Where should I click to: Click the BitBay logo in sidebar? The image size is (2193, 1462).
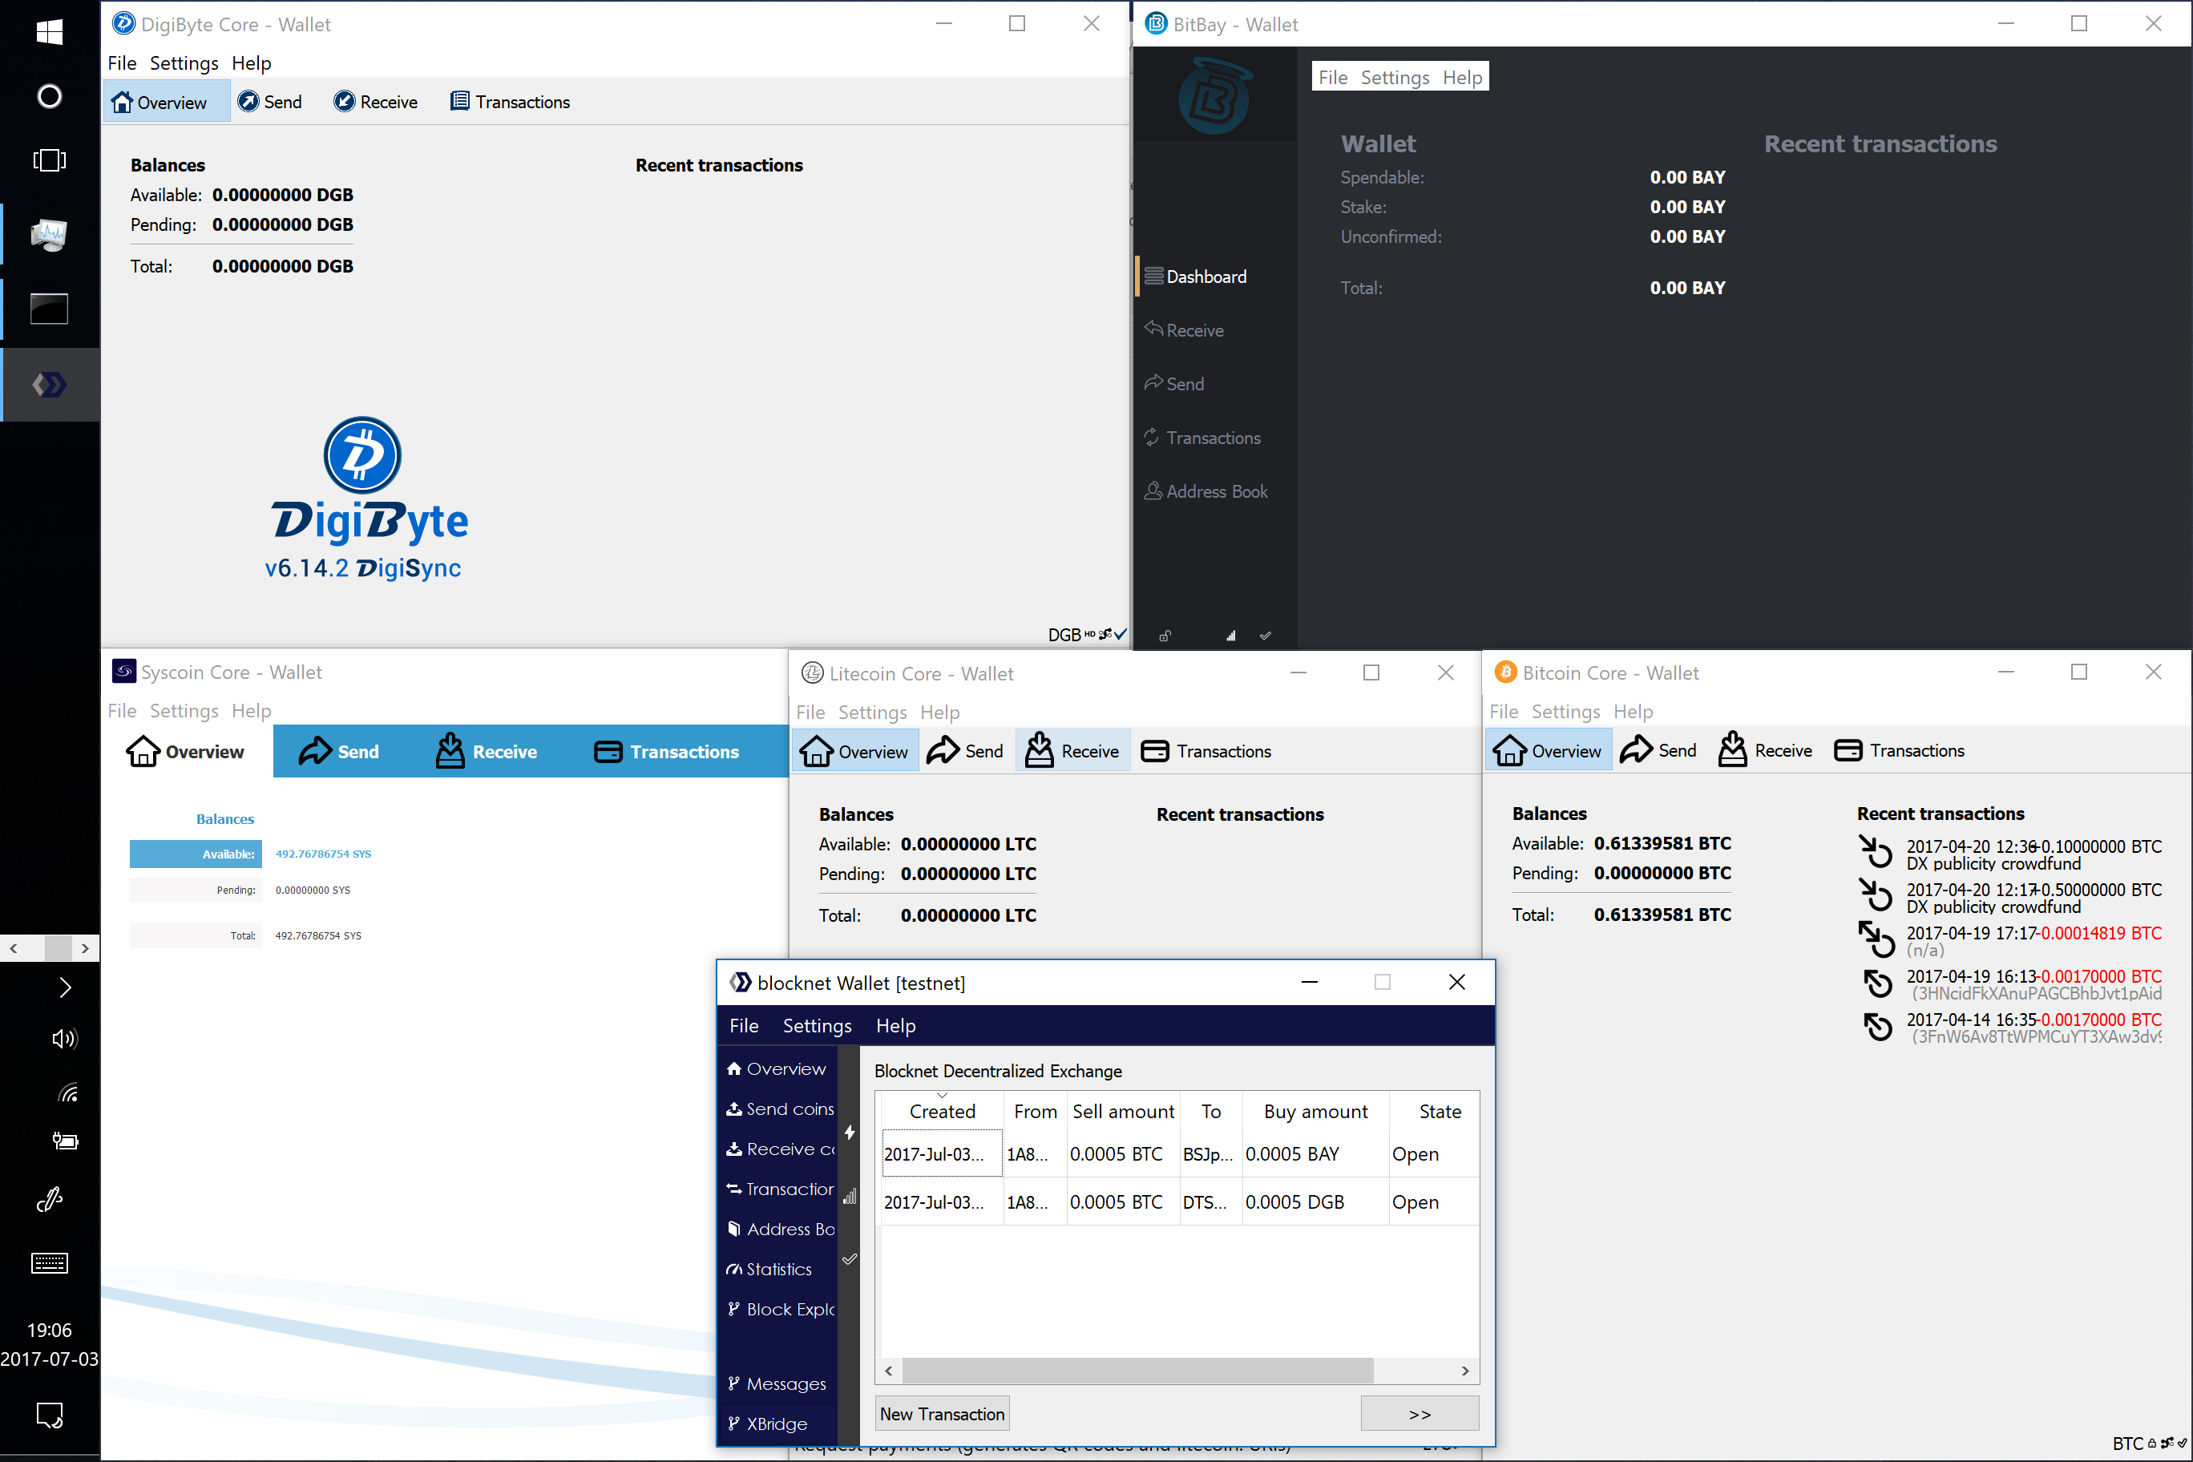(1214, 96)
